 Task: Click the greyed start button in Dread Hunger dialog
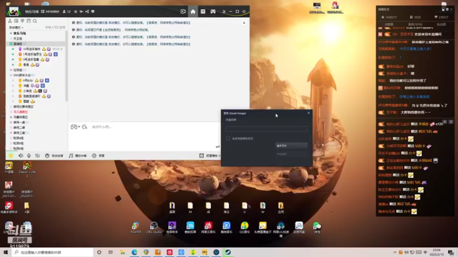[x=291, y=154]
